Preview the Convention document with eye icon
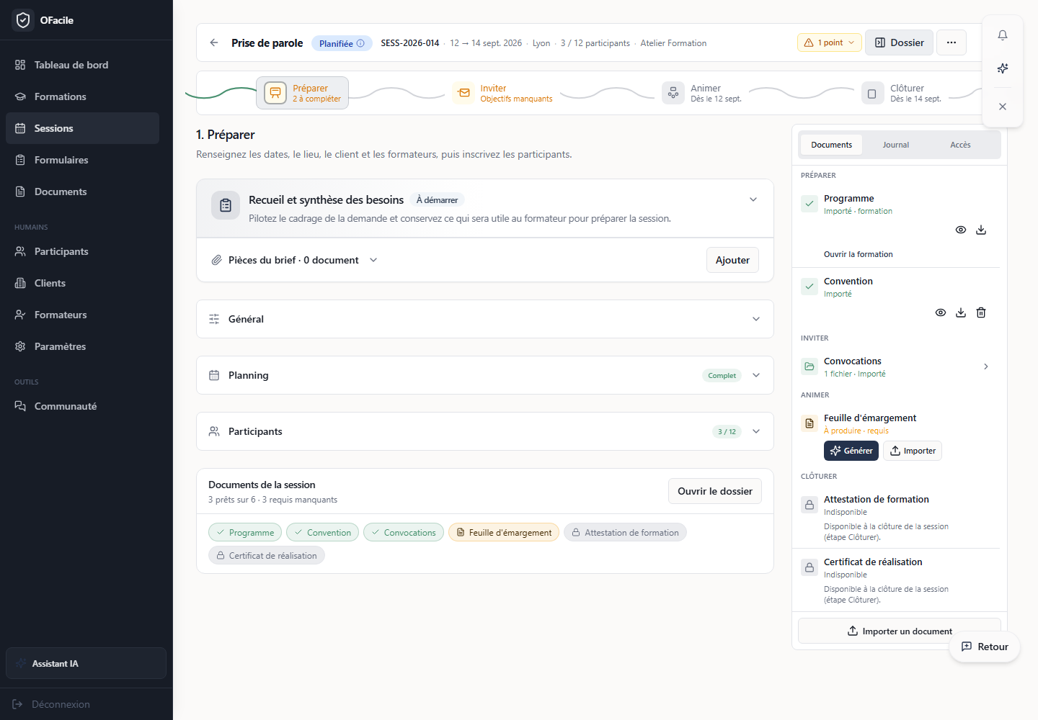This screenshot has height=720, width=1038. click(941, 312)
